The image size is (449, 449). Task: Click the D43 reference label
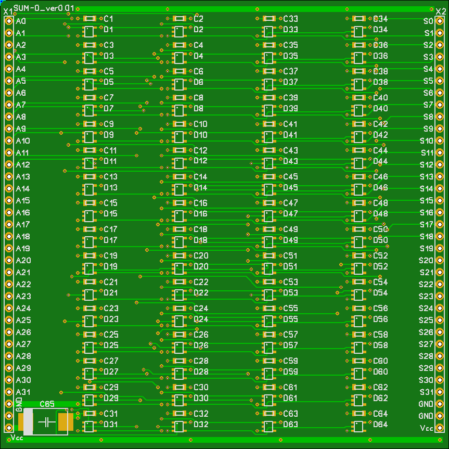(290, 161)
